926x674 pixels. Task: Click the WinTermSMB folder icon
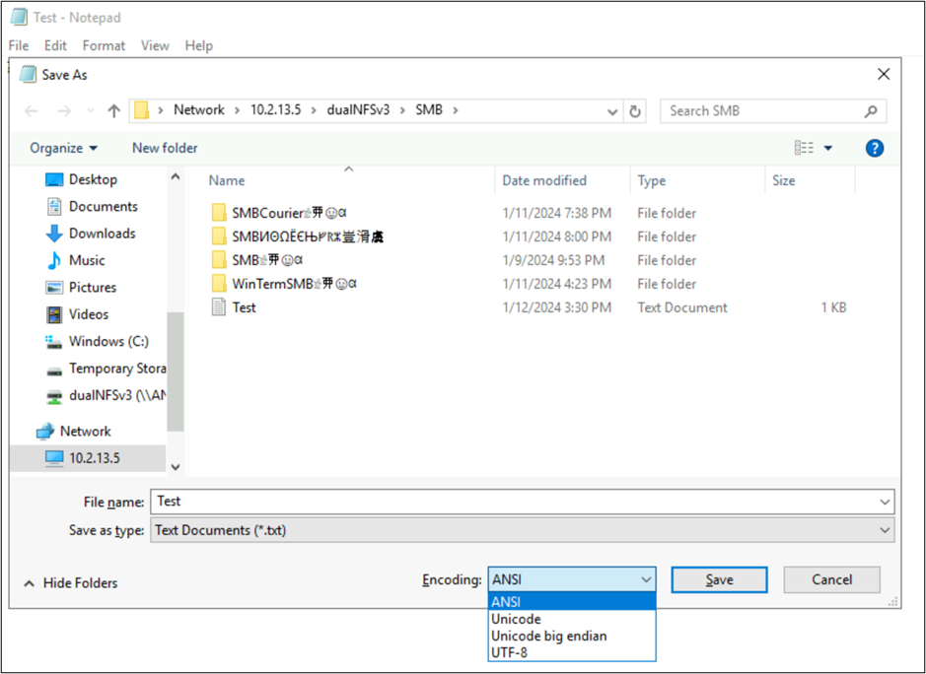tap(219, 284)
